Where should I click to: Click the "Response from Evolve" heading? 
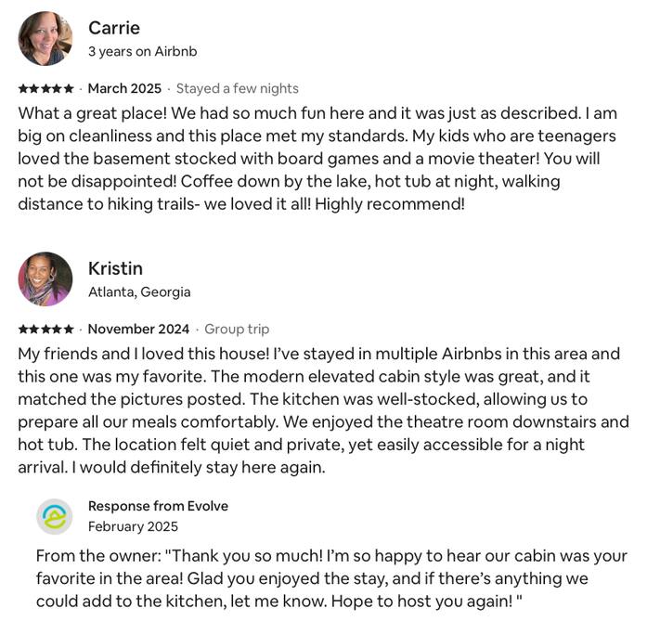click(158, 506)
